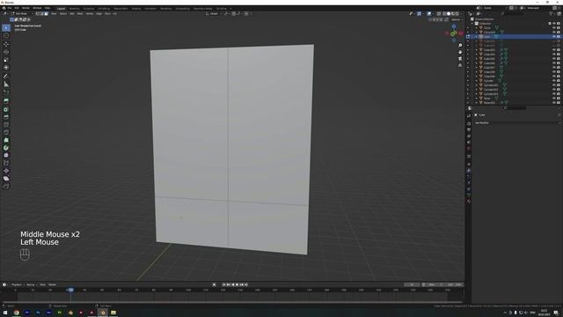Hide Cylinder in viewport via eye icon
The width and height of the screenshot is (563, 317).
[x=554, y=80]
